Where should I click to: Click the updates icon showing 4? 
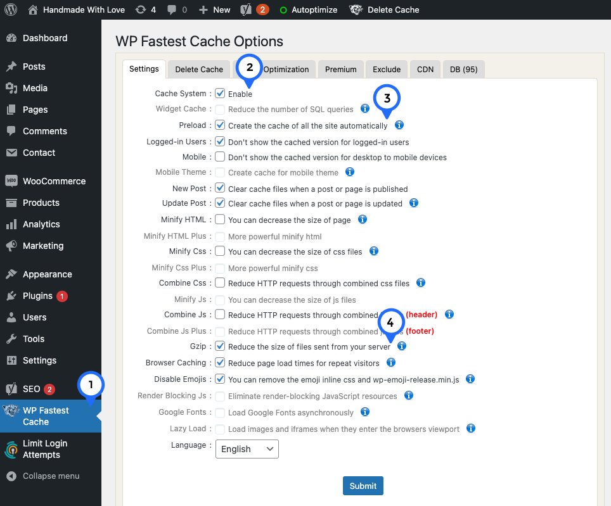[x=146, y=9]
